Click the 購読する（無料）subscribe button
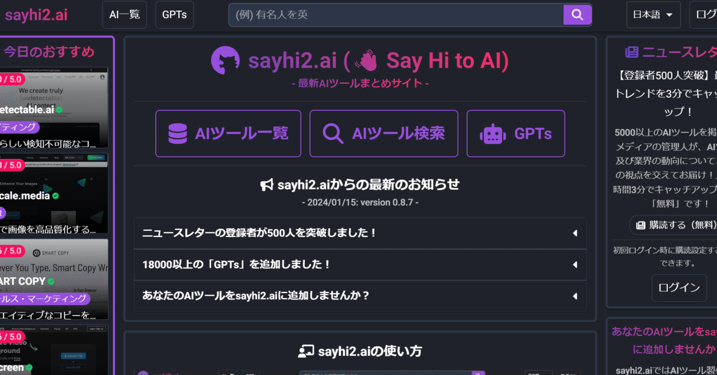Image resolution: width=717 pixels, height=375 pixels. [673, 225]
